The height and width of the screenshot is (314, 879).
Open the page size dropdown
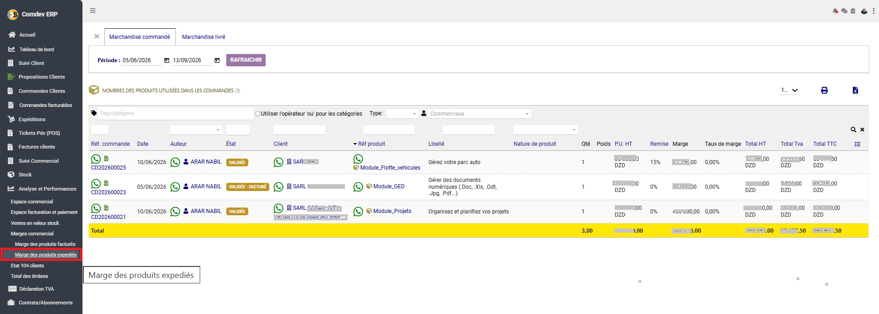click(790, 90)
